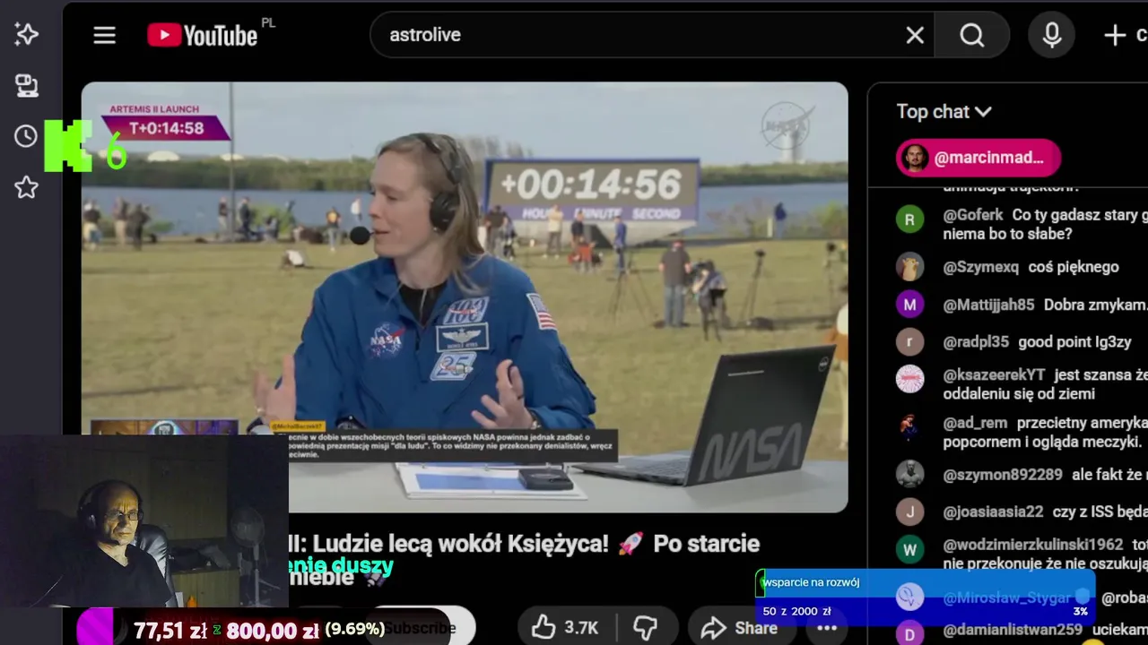The image size is (1148, 645).
Task: Open the YouTube hamburger guide menu
Action: pyautogui.click(x=105, y=35)
